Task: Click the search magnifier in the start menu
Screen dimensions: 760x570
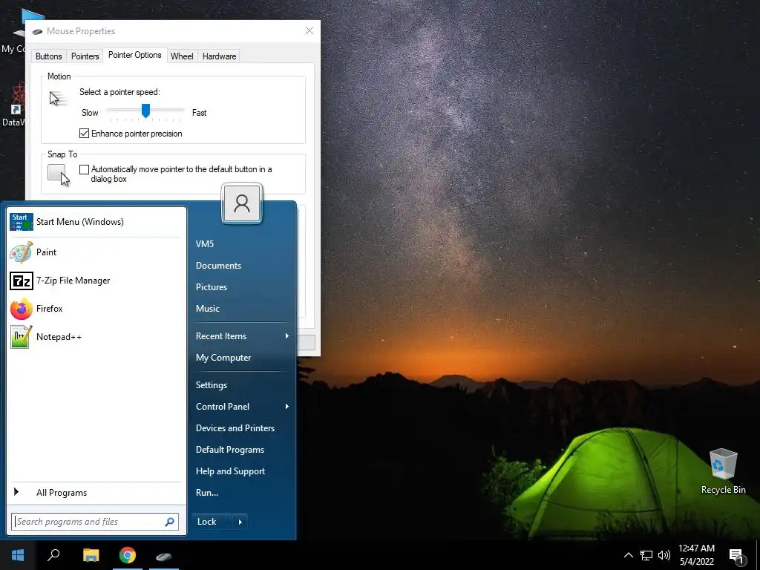Action: tap(170, 522)
